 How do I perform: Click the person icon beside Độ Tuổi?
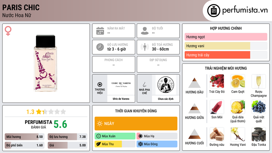click(145, 31)
